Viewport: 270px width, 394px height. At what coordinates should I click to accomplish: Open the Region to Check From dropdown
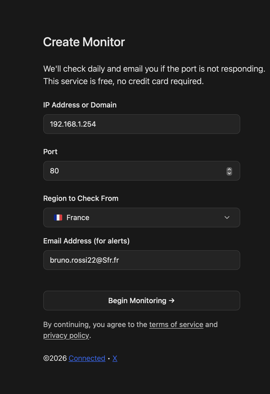141,218
